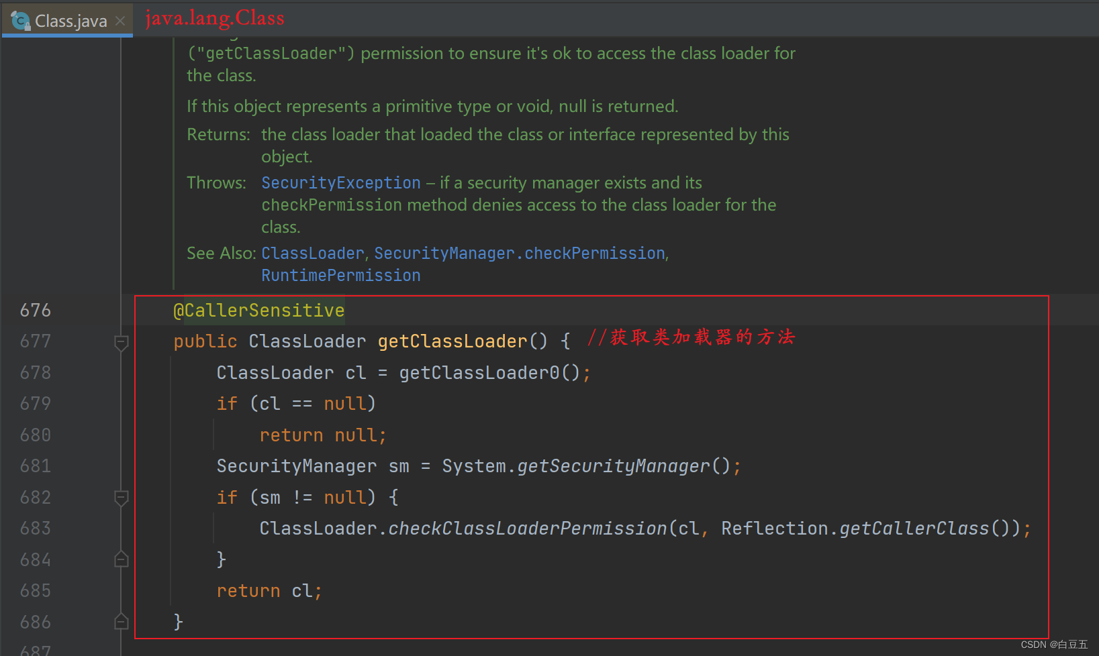The height and width of the screenshot is (656, 1099).
Task: Click the 'Throws:' documentation label
Action: click(x=216, y=183)
